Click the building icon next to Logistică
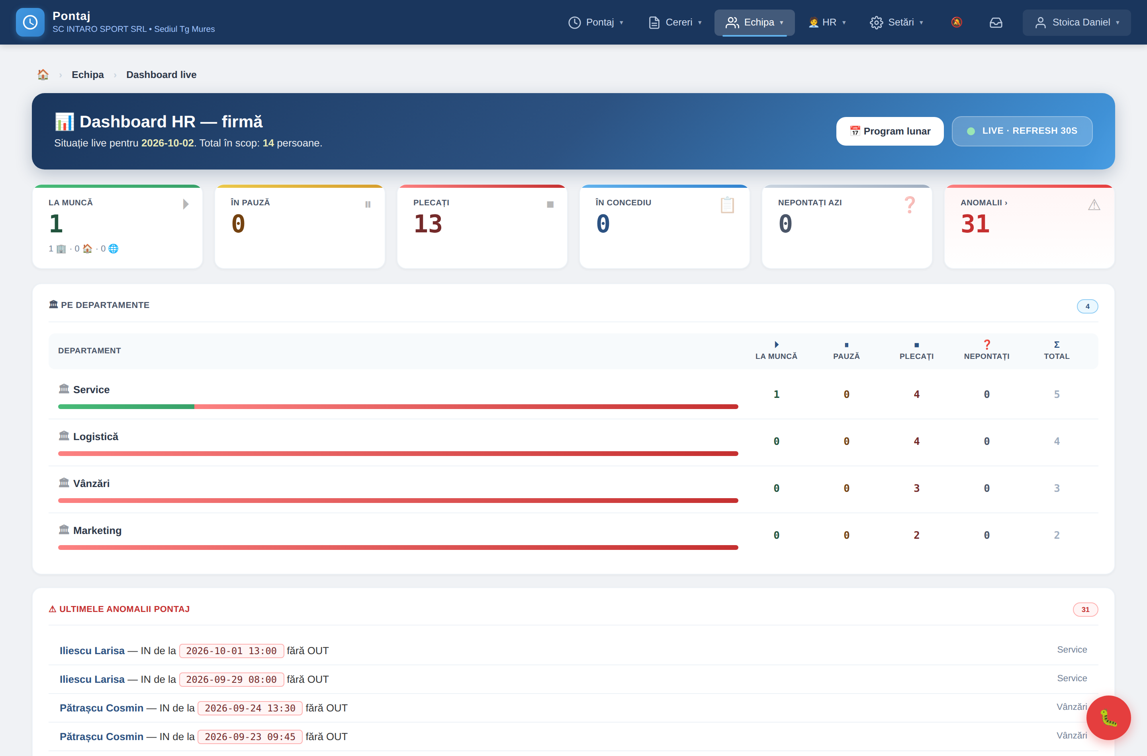The height and width of the screenshot is (756, 1147). pyautogui.click(x=64, y=436)
